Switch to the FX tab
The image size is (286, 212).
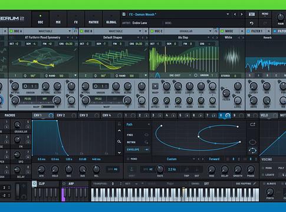pos(76,19)
